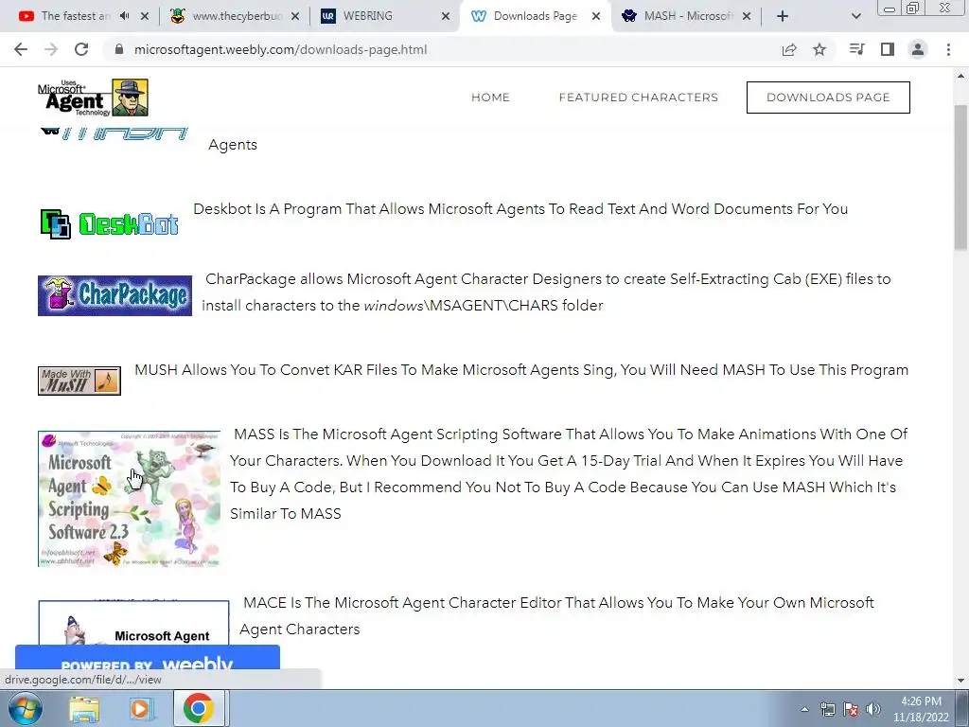Close the thecyberbud tab

tap(295, 16)
